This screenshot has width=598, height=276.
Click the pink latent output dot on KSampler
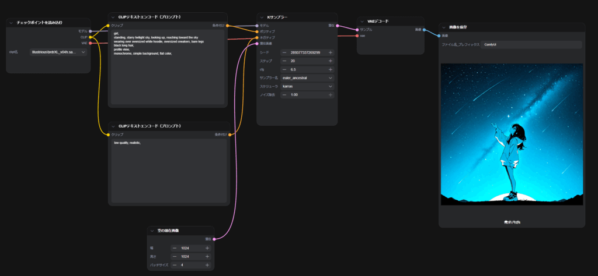pos(338,26)
